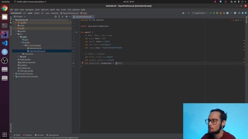Expand the .idea folder
The image size is (248, 139).
pos(16,25)
